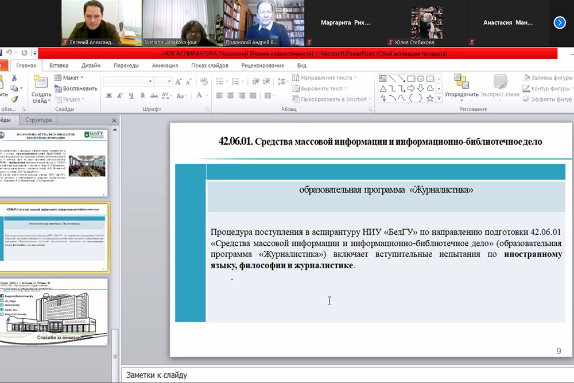
Task: Click the Bold (Ж) formatting icon
Action: (109, 96)
